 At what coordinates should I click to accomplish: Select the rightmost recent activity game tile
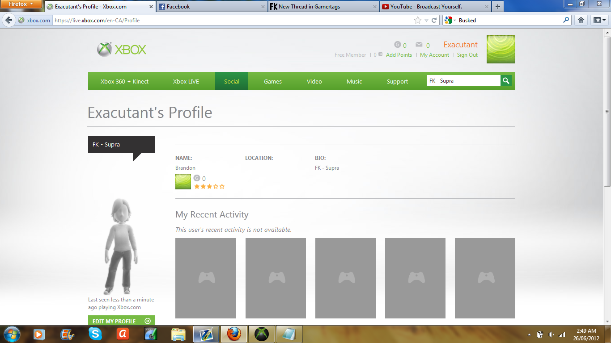[x=485, y=278]
